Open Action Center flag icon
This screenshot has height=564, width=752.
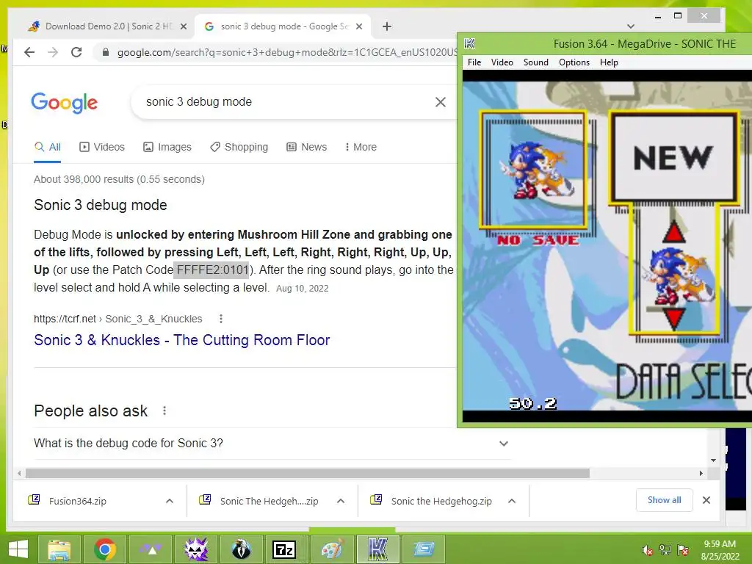click(x=683, y=550)
